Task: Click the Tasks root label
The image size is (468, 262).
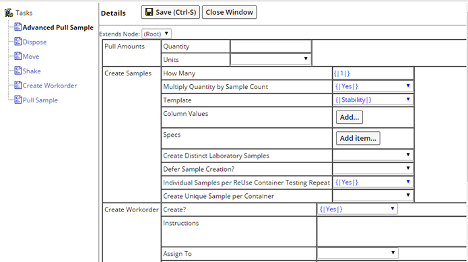Action: [24, 13]
